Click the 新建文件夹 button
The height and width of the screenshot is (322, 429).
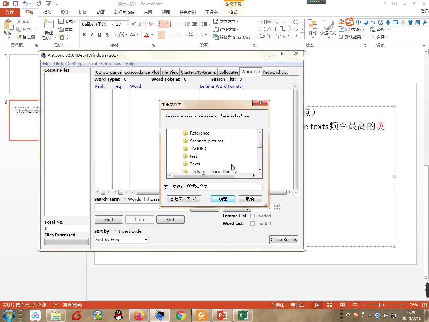coord(184,199)
